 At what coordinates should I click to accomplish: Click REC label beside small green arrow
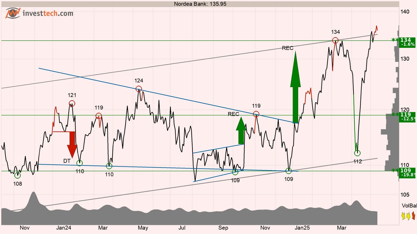point(233,114)
